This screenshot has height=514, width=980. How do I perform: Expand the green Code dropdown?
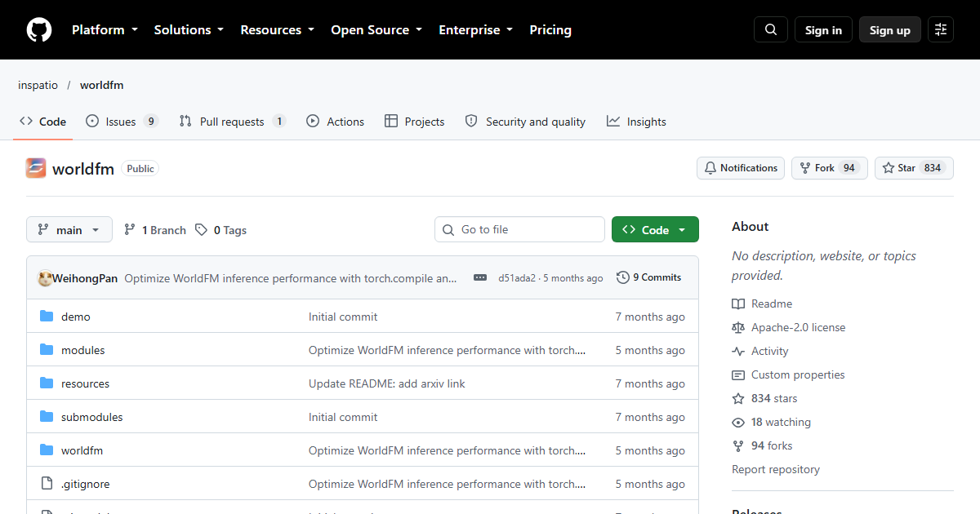click(x=655, y=230)
